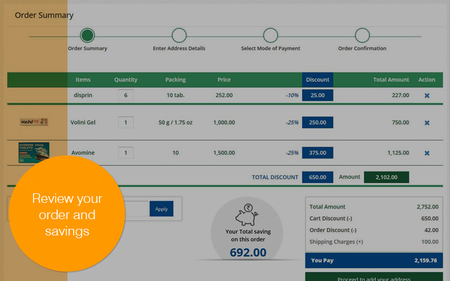Remove Volini Gel from the order
Screen dimensions: 450x281
[x=426, y=123]
